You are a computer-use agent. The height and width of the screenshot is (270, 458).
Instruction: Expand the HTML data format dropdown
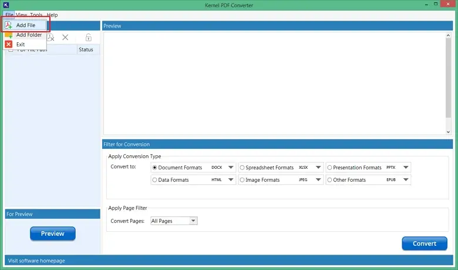231,179
